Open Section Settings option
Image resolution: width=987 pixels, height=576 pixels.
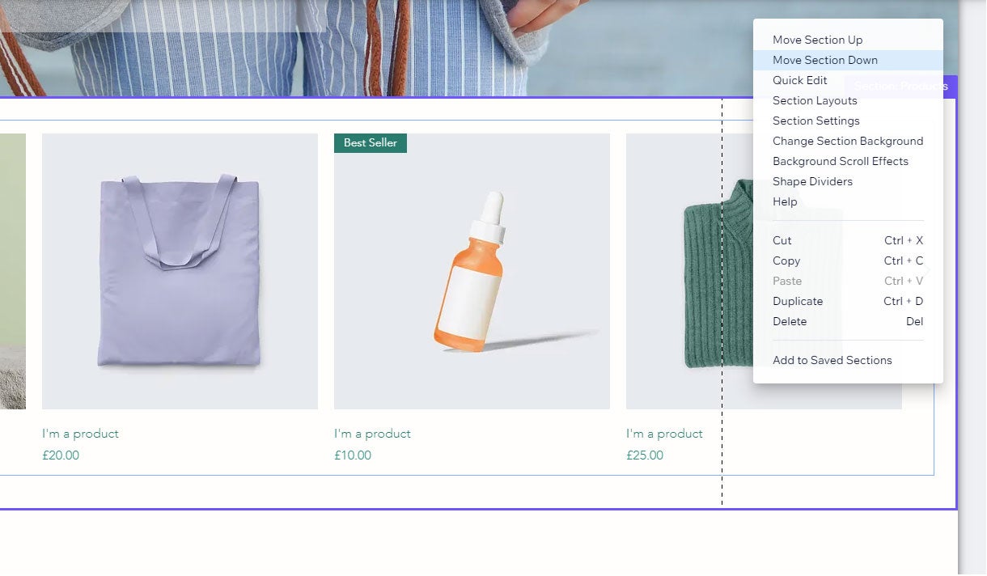pos(848,121)
